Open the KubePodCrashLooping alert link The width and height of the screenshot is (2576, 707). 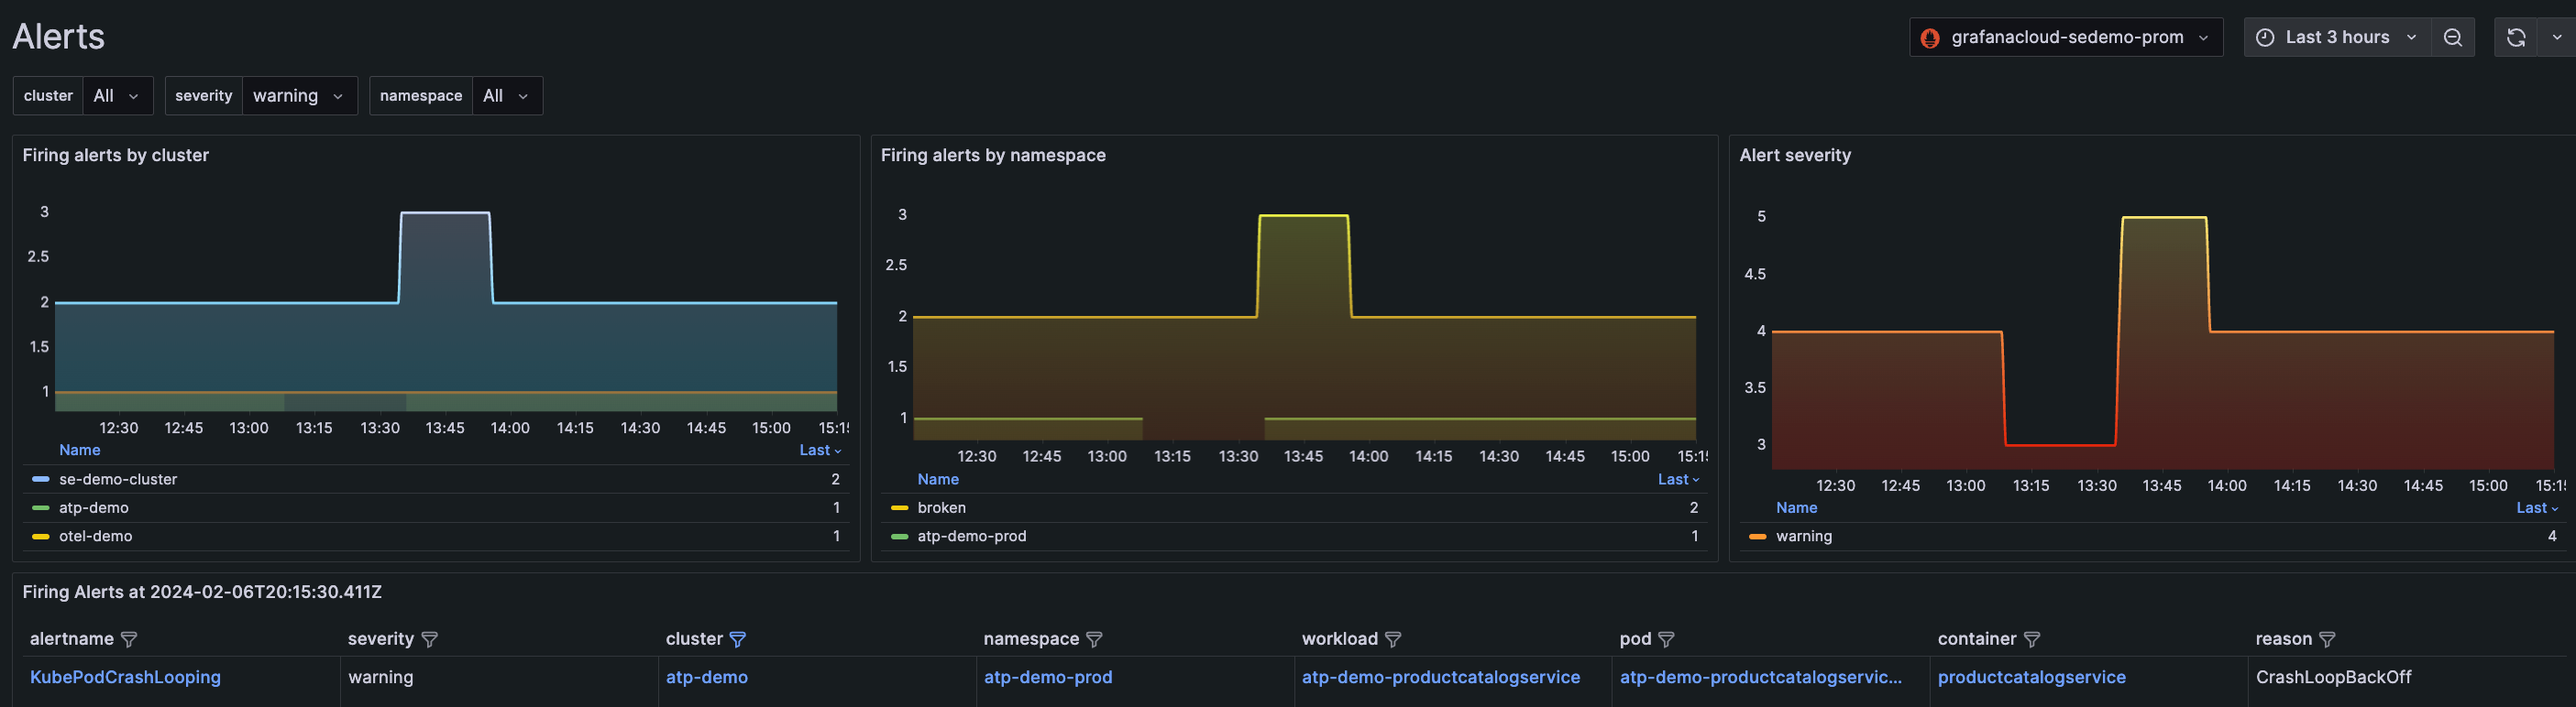125,677
